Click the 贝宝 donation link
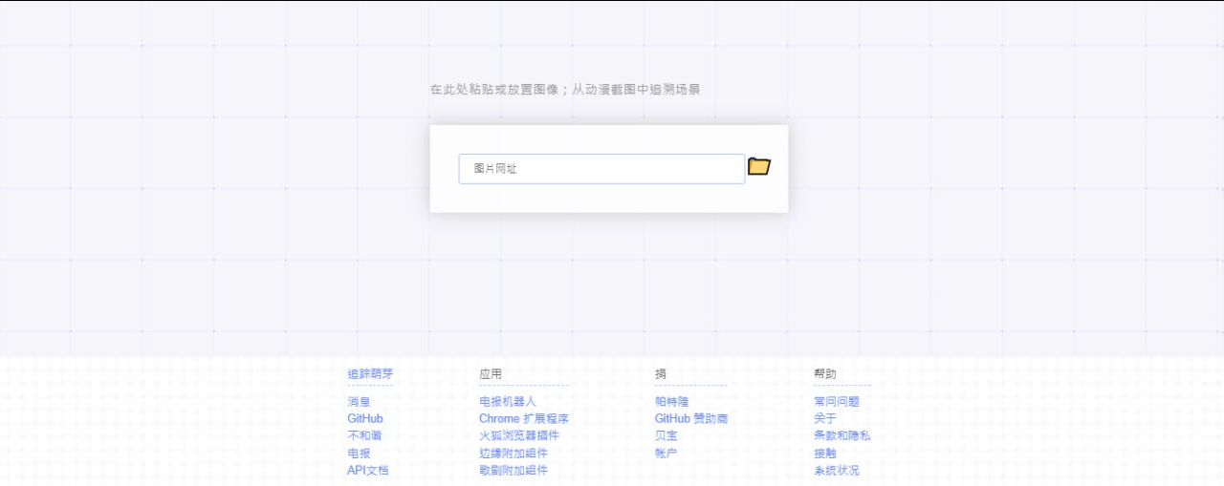Image resolution: width=1224 pixels, height=486 pixels. [x=666, y=436]
